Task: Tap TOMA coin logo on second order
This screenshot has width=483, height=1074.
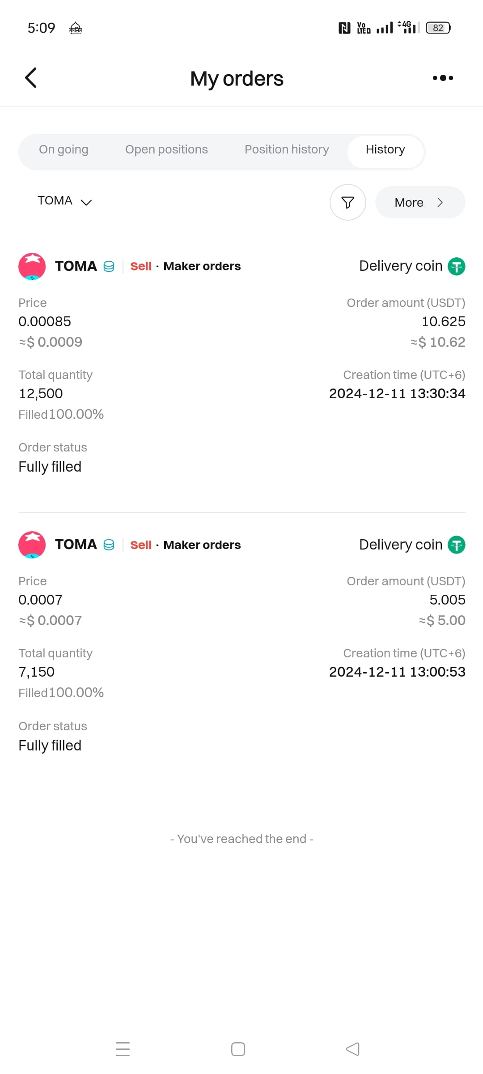Action: (x=32, y=545)
